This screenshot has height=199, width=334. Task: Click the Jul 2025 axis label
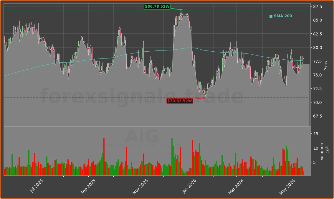point(37,186)
